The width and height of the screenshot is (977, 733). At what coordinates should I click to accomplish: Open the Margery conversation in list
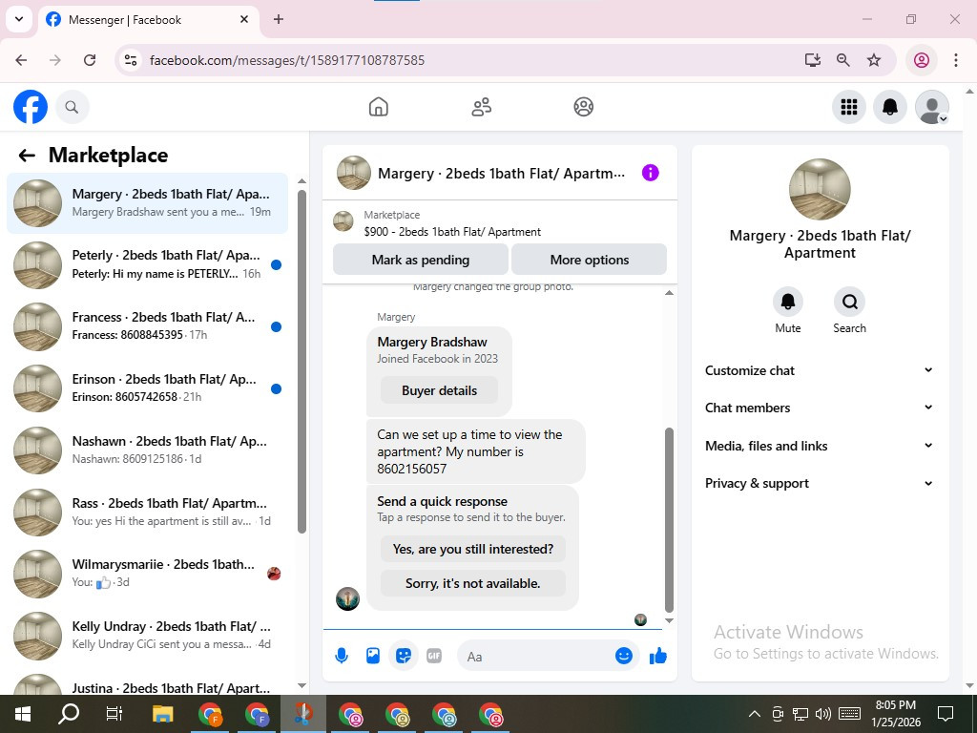tap(148, 203)
